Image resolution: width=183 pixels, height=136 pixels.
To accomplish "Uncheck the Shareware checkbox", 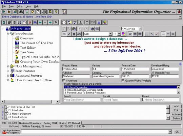I will [x=64, y=80].
